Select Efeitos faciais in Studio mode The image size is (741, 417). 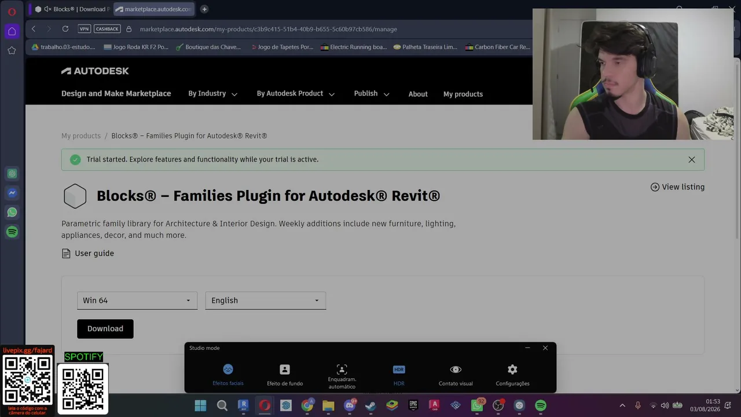point(228,375)
